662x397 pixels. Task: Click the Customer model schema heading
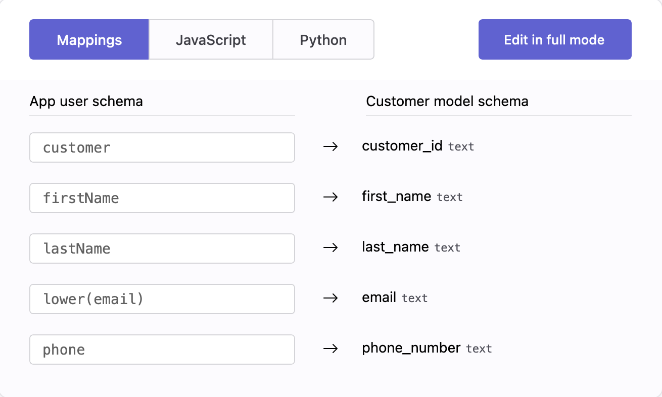(447, 102)
